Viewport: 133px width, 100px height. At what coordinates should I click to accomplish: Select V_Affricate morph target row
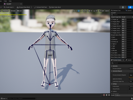point(122,51)
